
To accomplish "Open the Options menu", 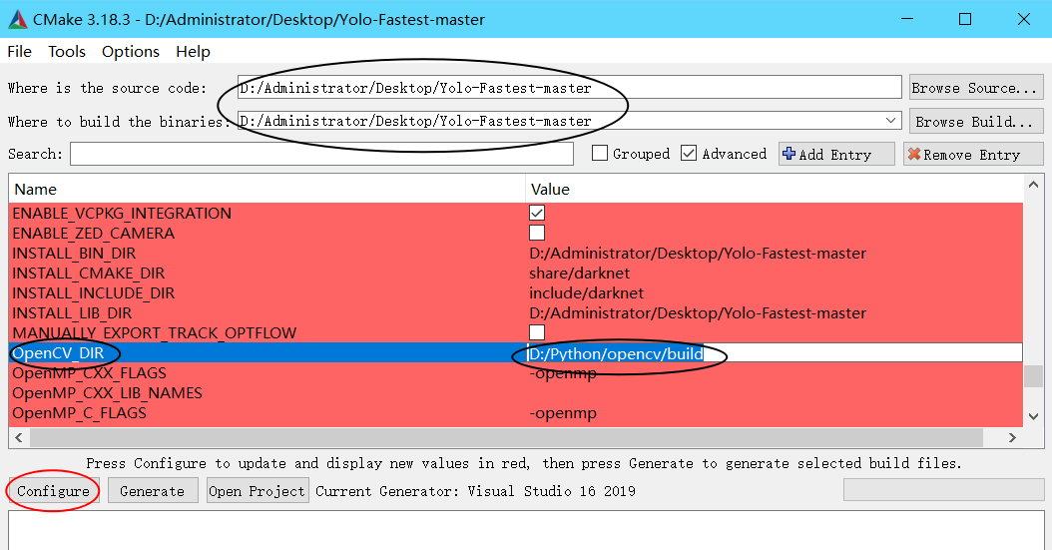I will [130, 52].
